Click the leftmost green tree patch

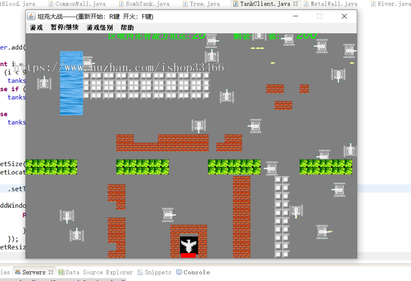51,167
